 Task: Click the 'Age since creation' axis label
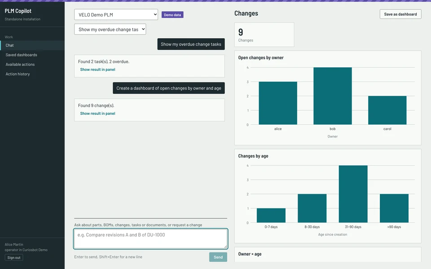pyautogui.click(x=333, y=234)
